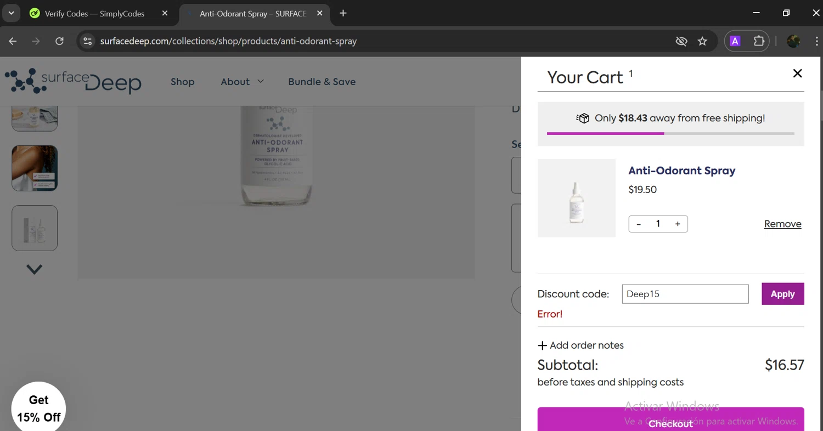Click the Checkout button

coord(670,420)
